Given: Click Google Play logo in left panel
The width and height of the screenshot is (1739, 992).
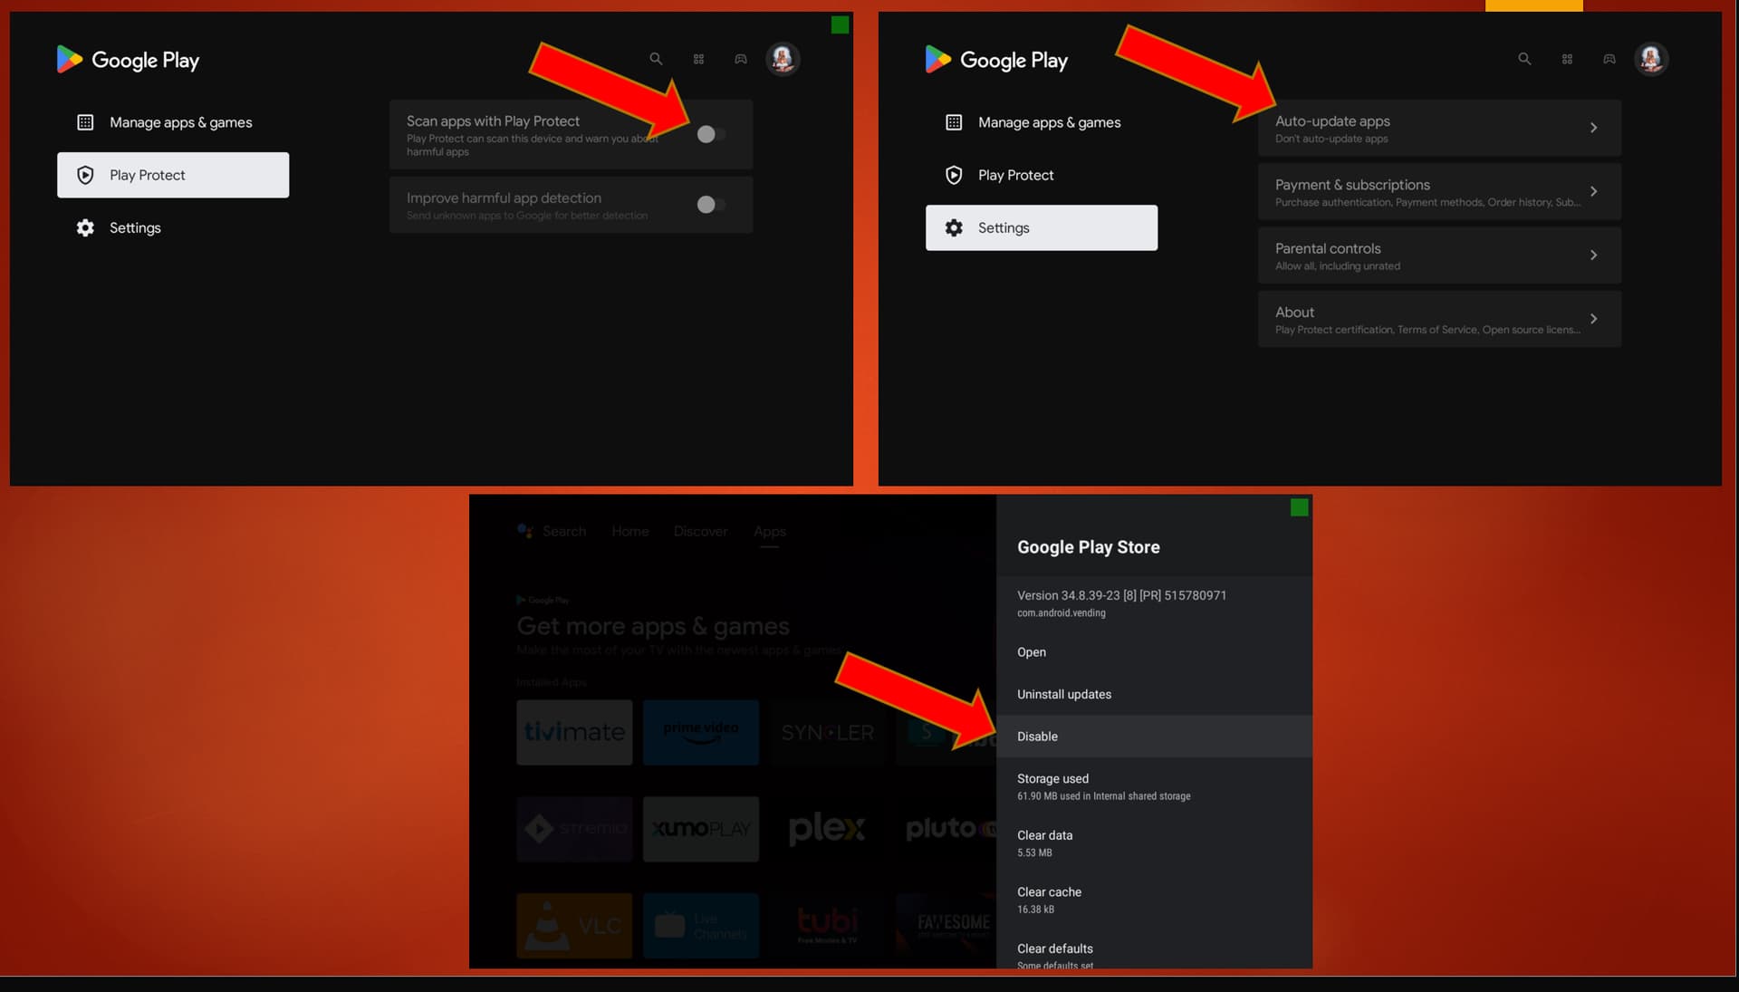Looking at the screenshot, I should point(128,60).
